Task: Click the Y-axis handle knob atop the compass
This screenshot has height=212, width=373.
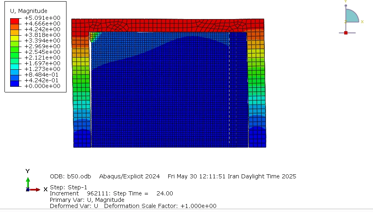Action: click(x=345, y=6)
